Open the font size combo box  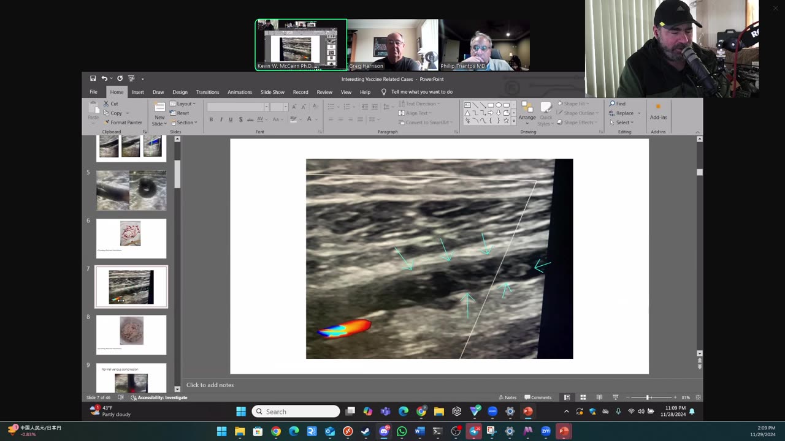pyautogui.click(x=280, y=107)
